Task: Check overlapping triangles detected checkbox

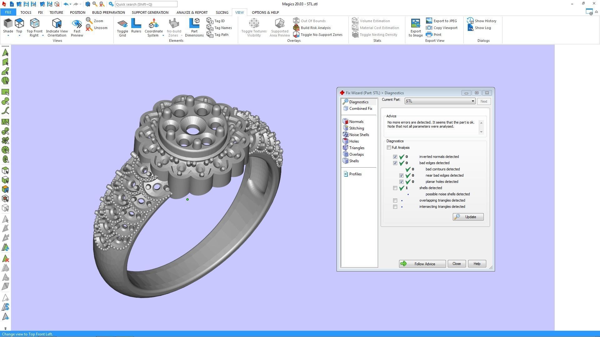Action: [x=395, y=200]
